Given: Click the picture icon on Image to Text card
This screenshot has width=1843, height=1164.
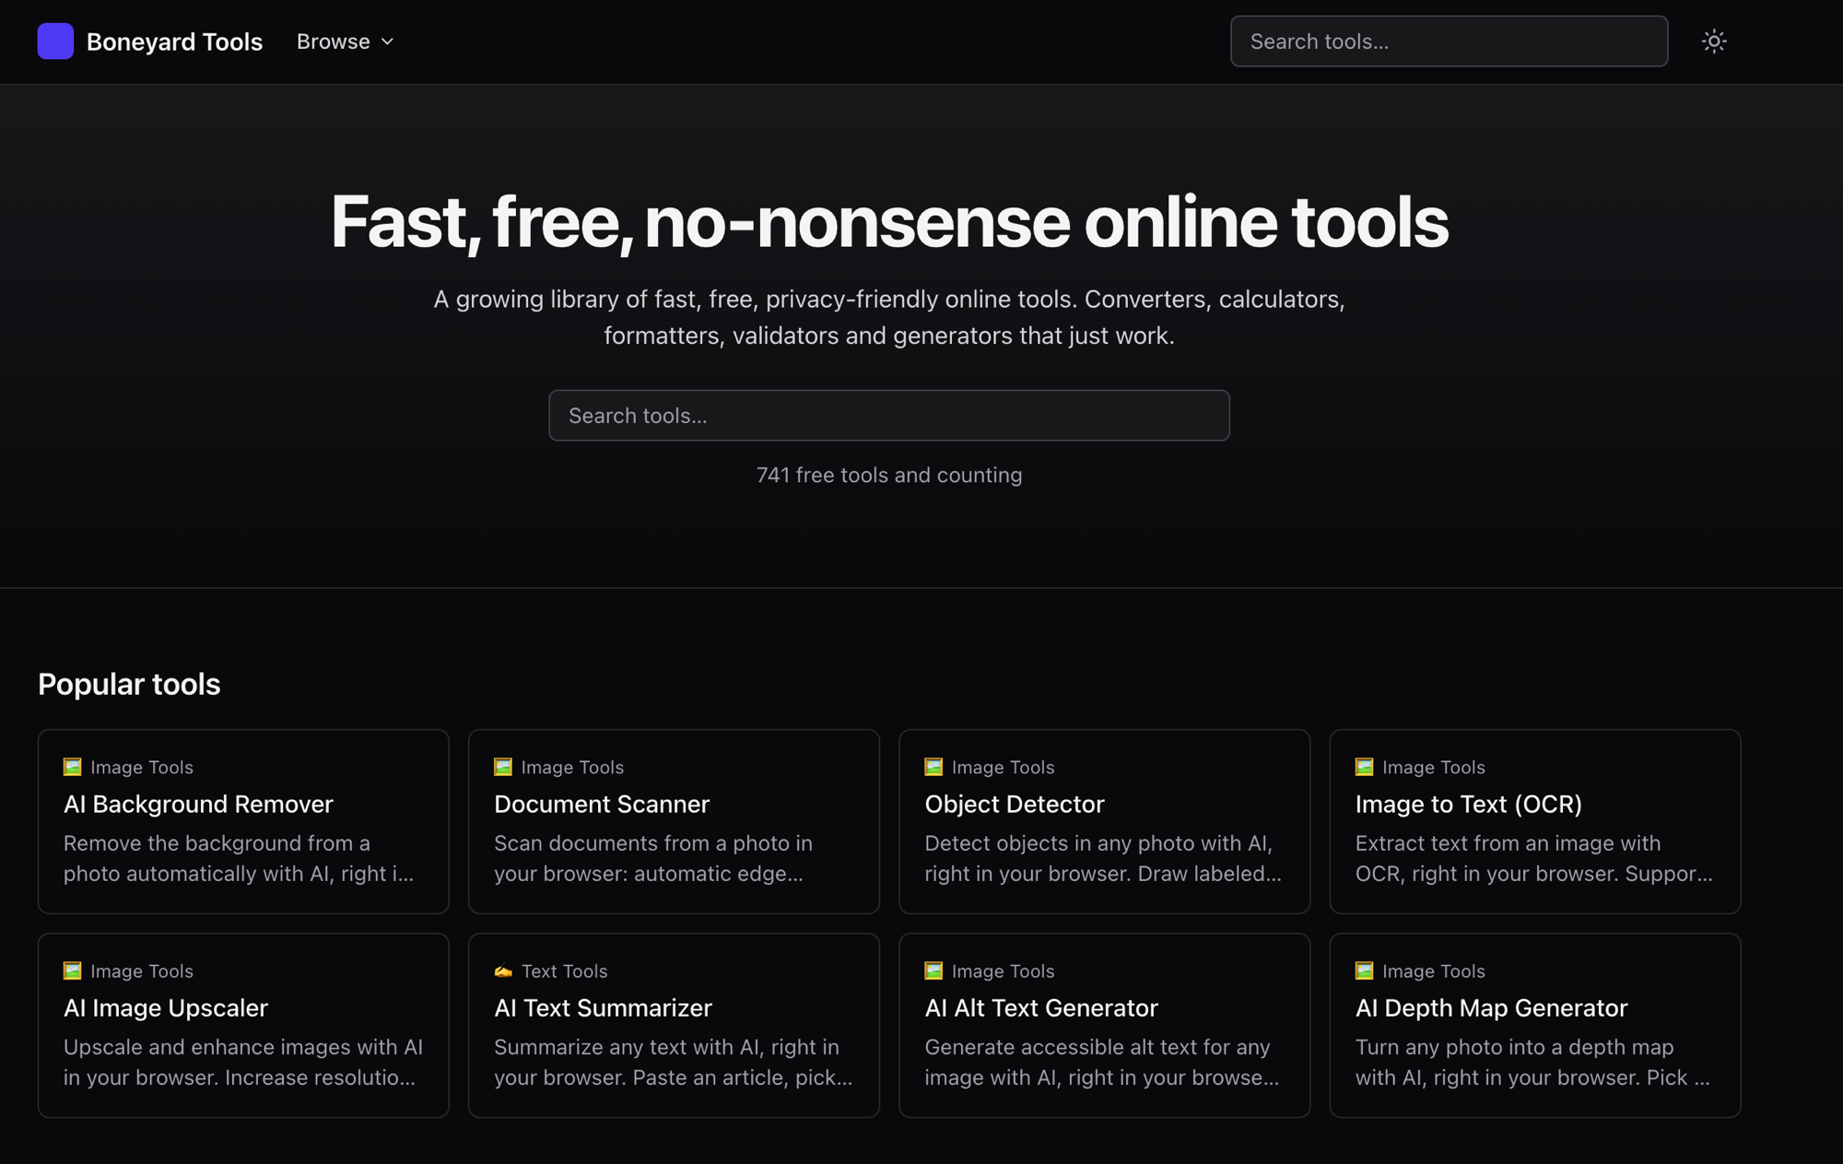Looking at the screenshot, I should (x=1364, y=767).
